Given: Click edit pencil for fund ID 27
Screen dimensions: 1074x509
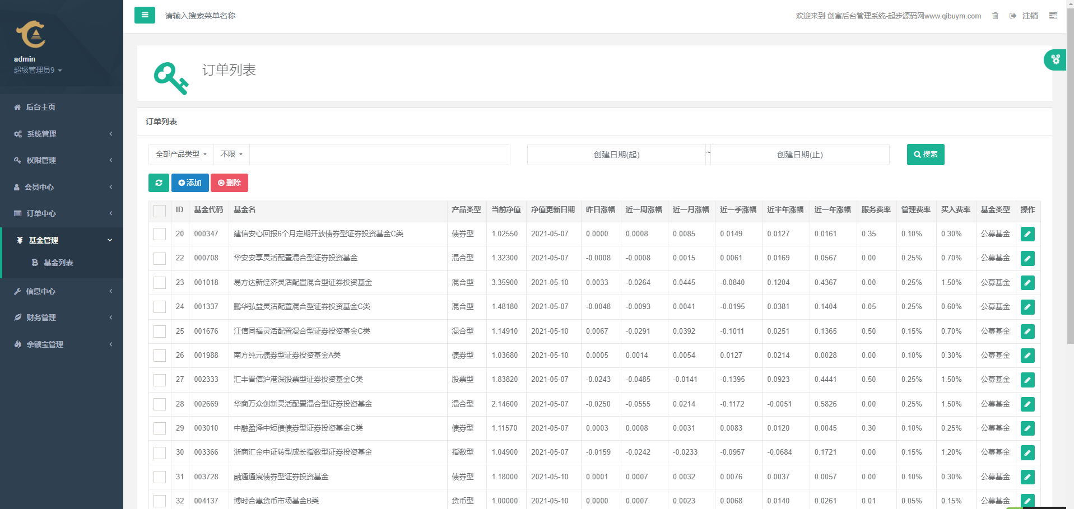Looking at the screenshot, I should [1027, 380].
